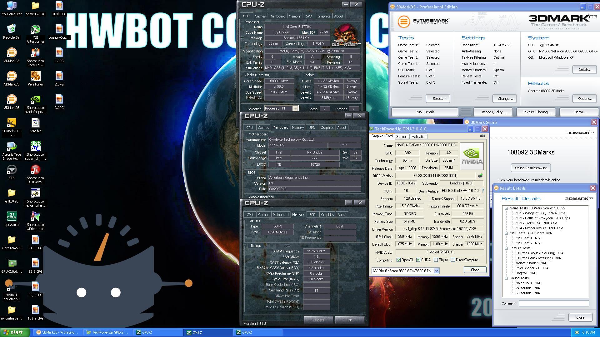Image resolution: width=600 pixels, height=337 pixels.
Task: Switch to Sensors tab in GPU-Z
Action: click(x=402, y=137)
